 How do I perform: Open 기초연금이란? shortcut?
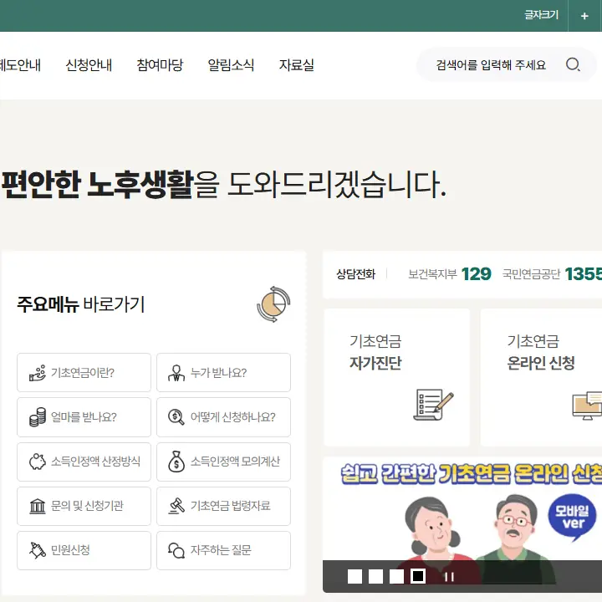tap(84, 372)
